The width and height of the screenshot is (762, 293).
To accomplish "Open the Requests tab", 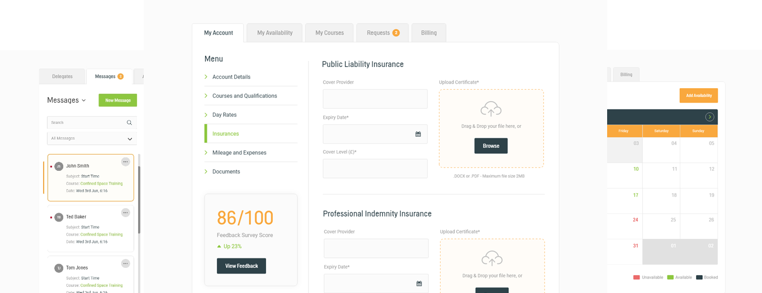I will (382, 33).
